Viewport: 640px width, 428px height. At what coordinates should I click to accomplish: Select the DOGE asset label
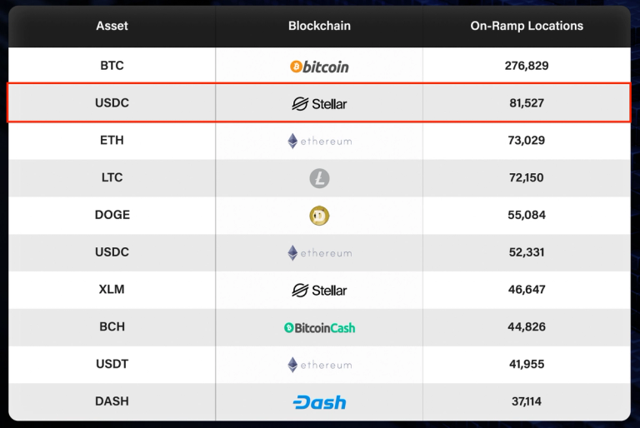112,215
